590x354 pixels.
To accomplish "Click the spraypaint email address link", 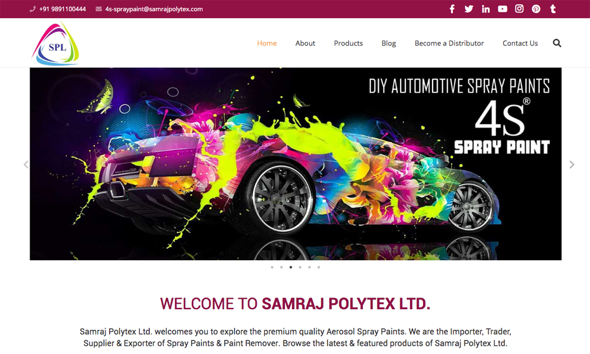I will pyautogui.click(x=154, y=9).
